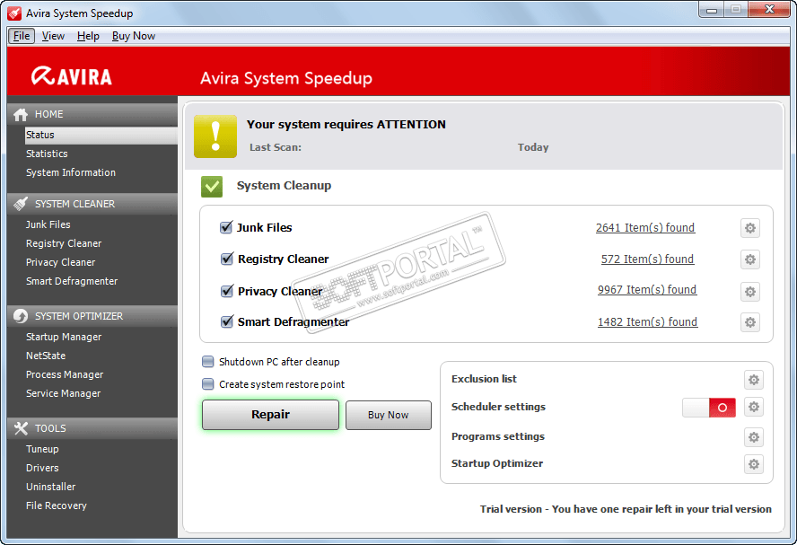Open Process Manager in the sidebar

coord(65,374)
